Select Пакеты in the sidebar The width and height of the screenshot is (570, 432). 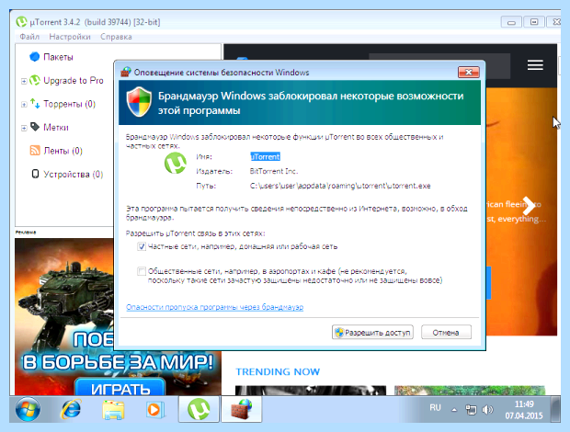(58, 57)
